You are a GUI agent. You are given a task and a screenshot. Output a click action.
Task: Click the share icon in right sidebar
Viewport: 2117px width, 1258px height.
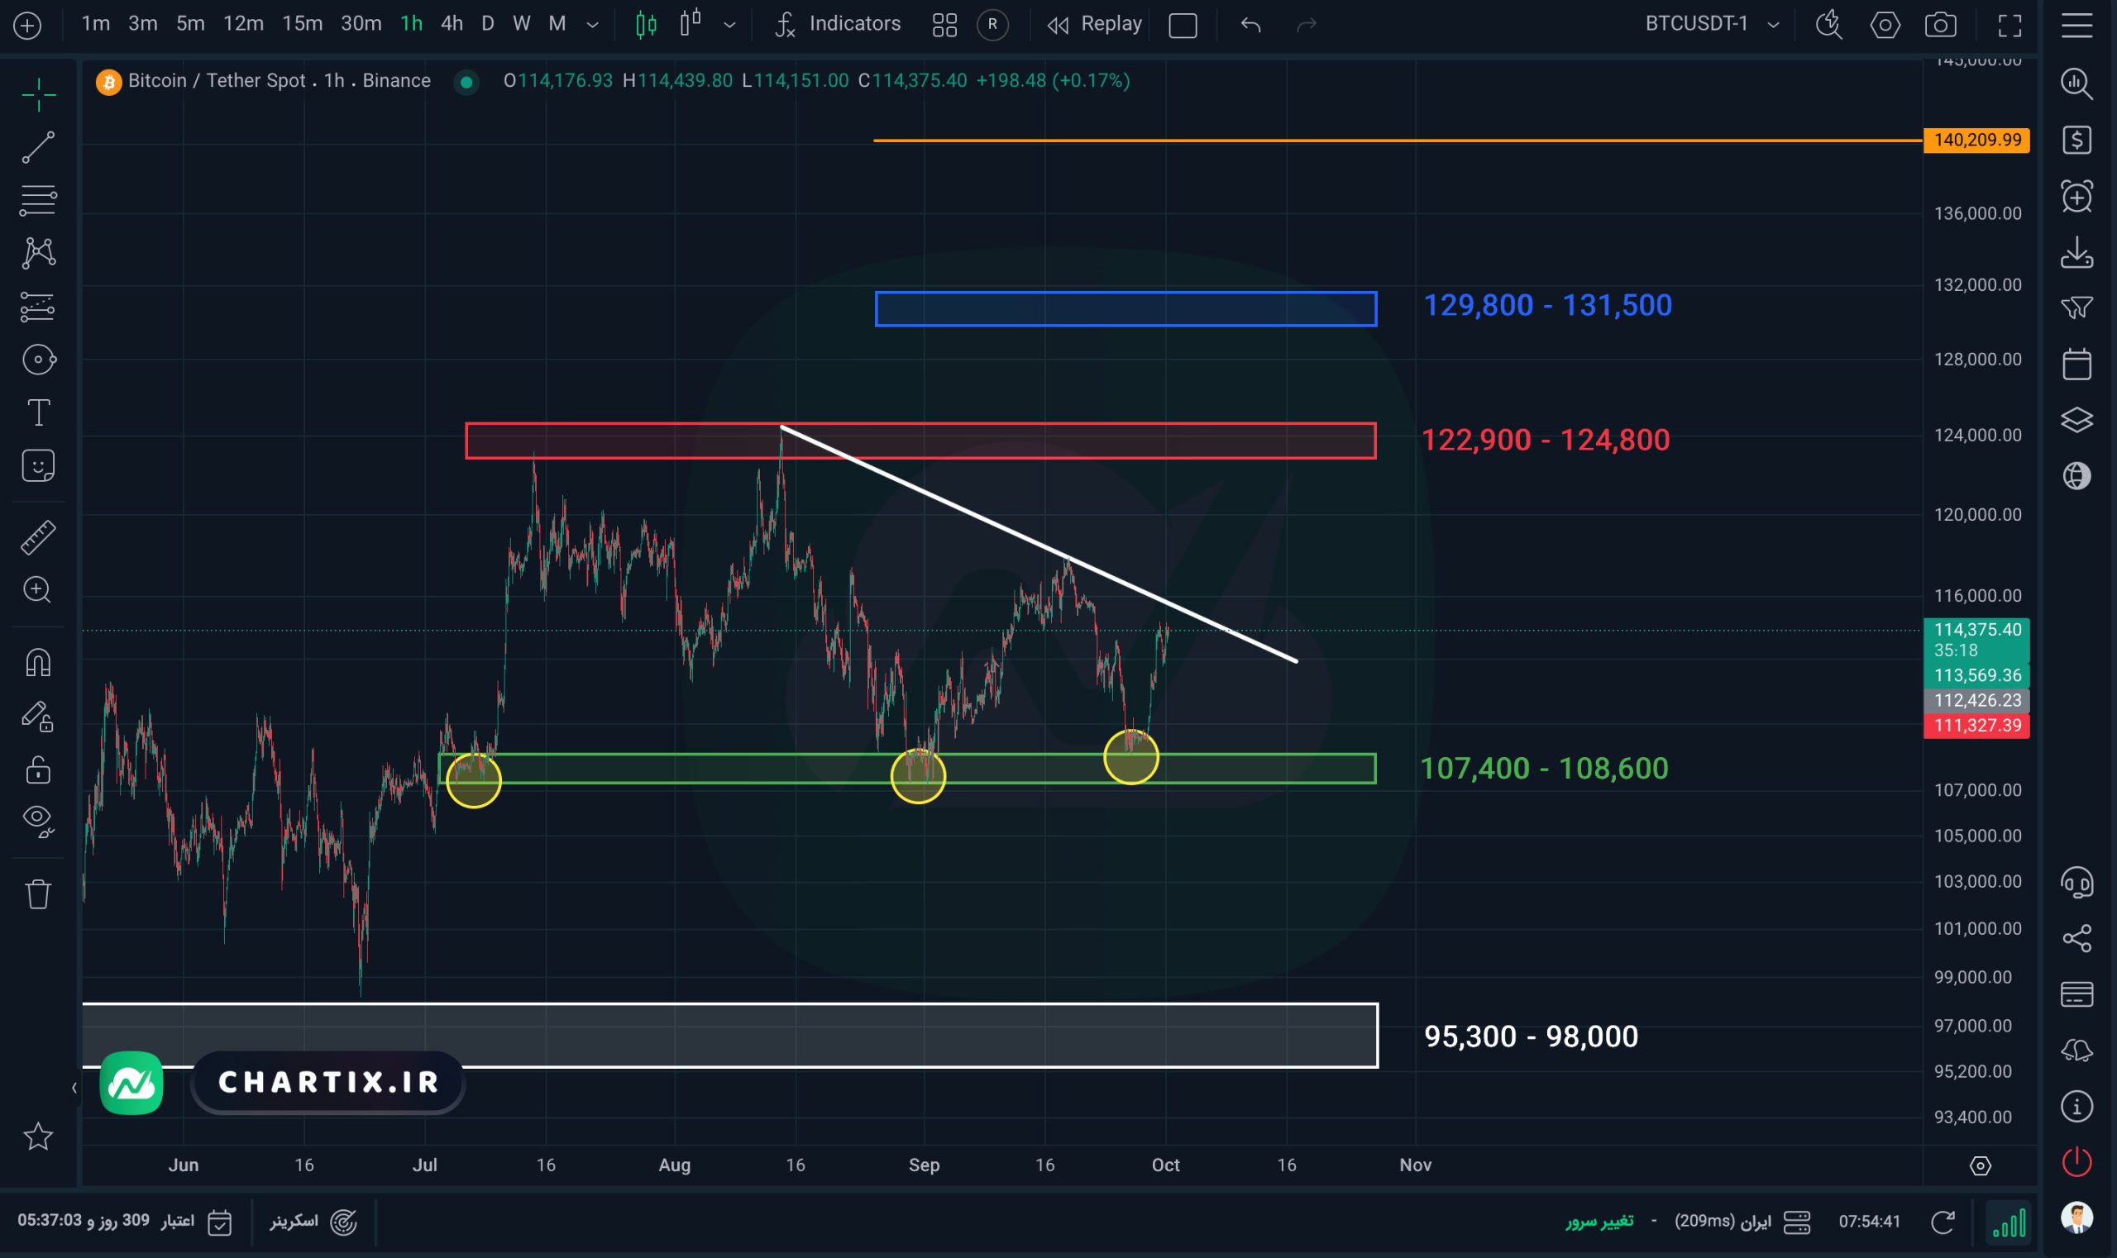[2076, 937]
